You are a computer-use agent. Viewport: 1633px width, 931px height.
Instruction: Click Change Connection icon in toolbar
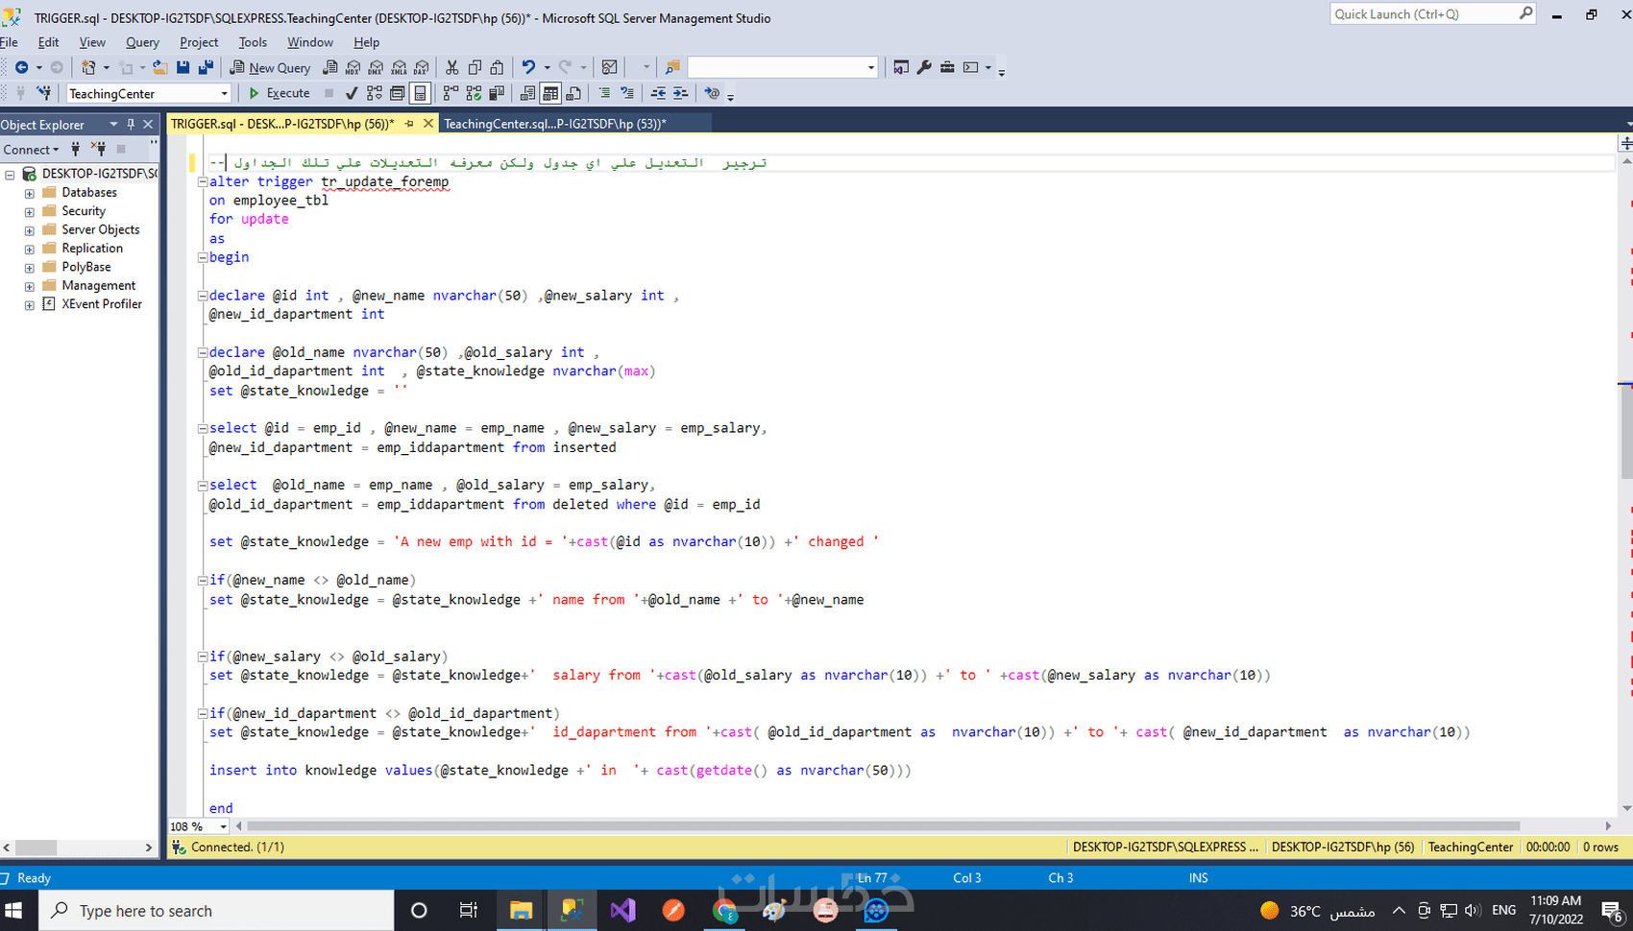coord(43,93)
